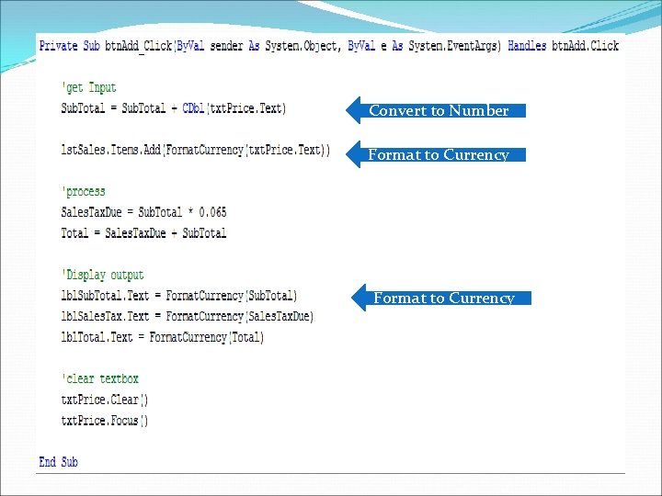Screen dimensions: 662x496
Task: Click the 'lstSales.Items.Add' code line
Action: coord(196,150)
